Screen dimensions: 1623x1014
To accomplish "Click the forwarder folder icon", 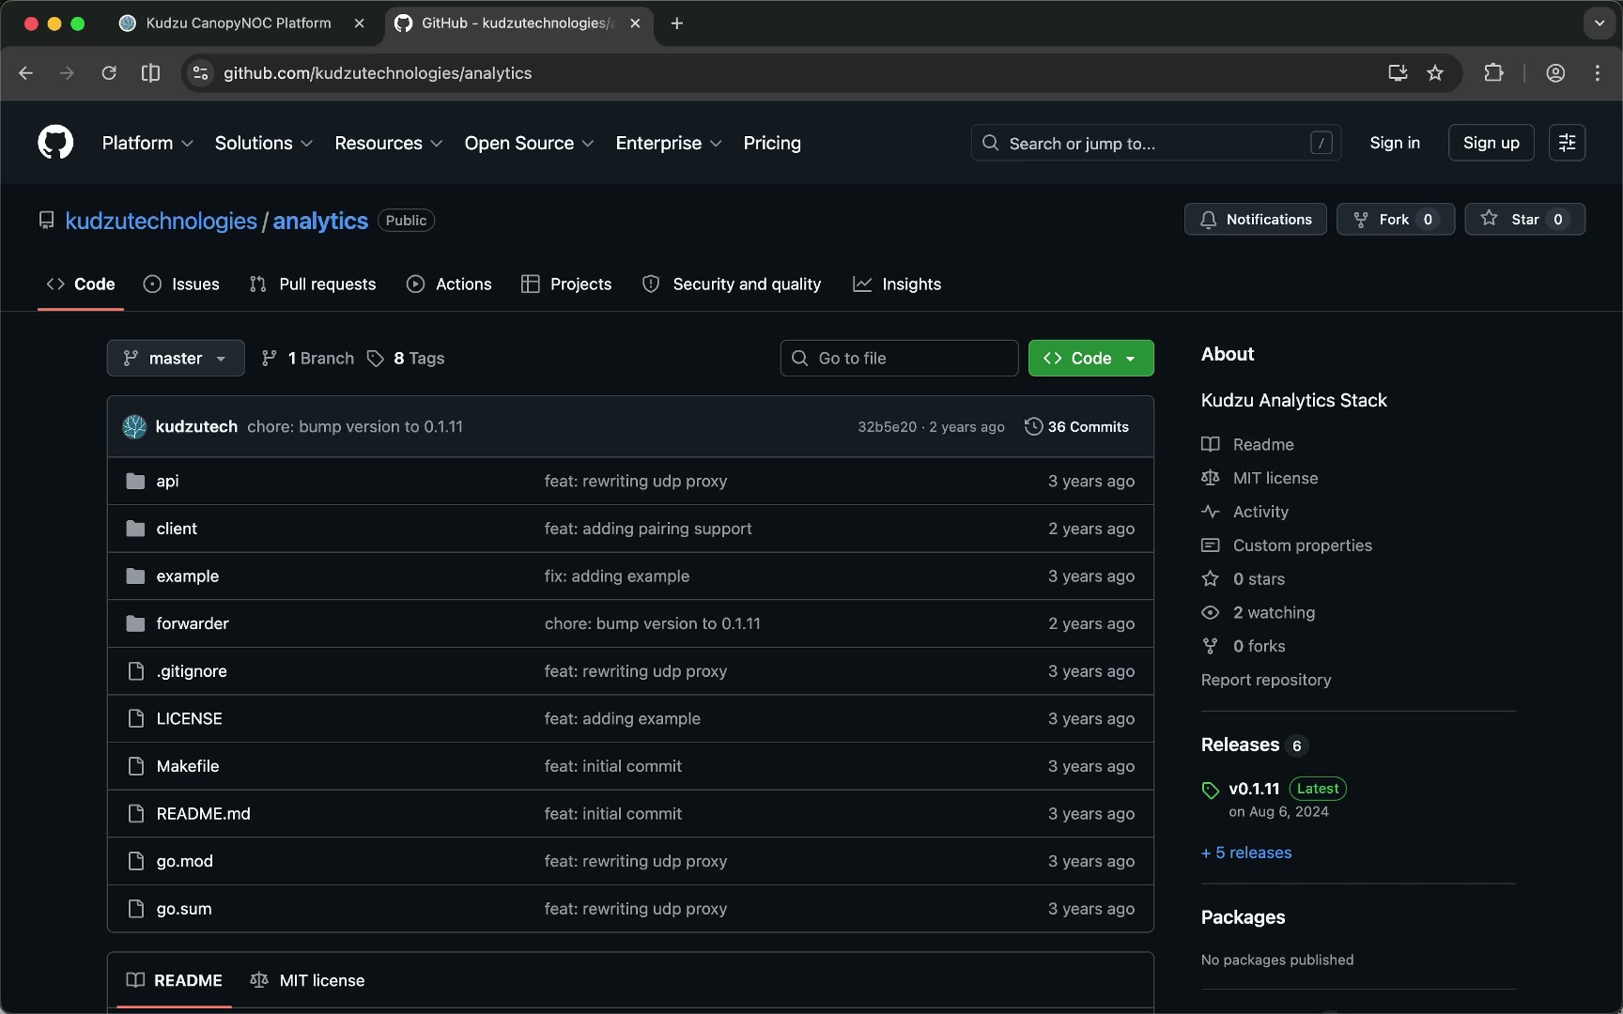I will pyautogui.click(x=135, y=623).
